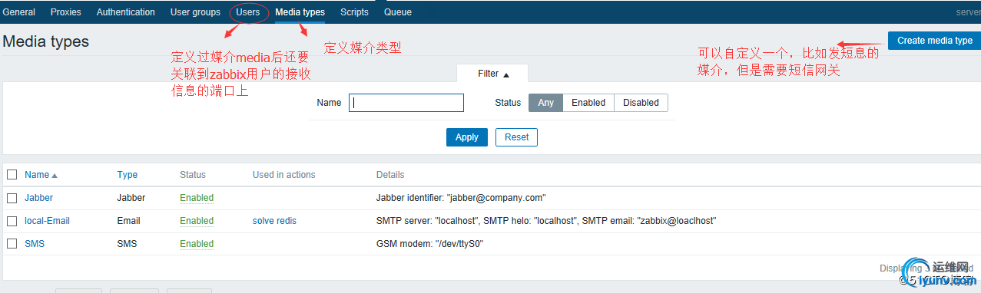Reset the filter
Viewport: 981px width, 293px height.
[517, 137]
